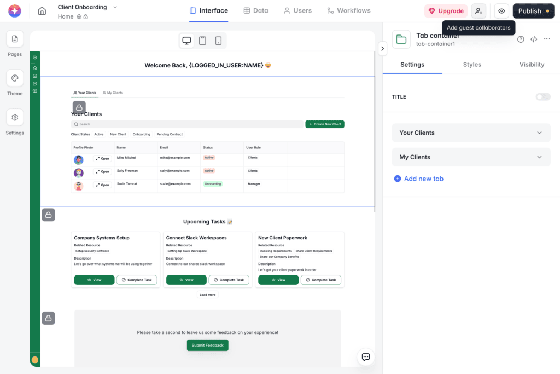Switch to the Workflows tab
This screenshot has height=374, width=560.
349,11
